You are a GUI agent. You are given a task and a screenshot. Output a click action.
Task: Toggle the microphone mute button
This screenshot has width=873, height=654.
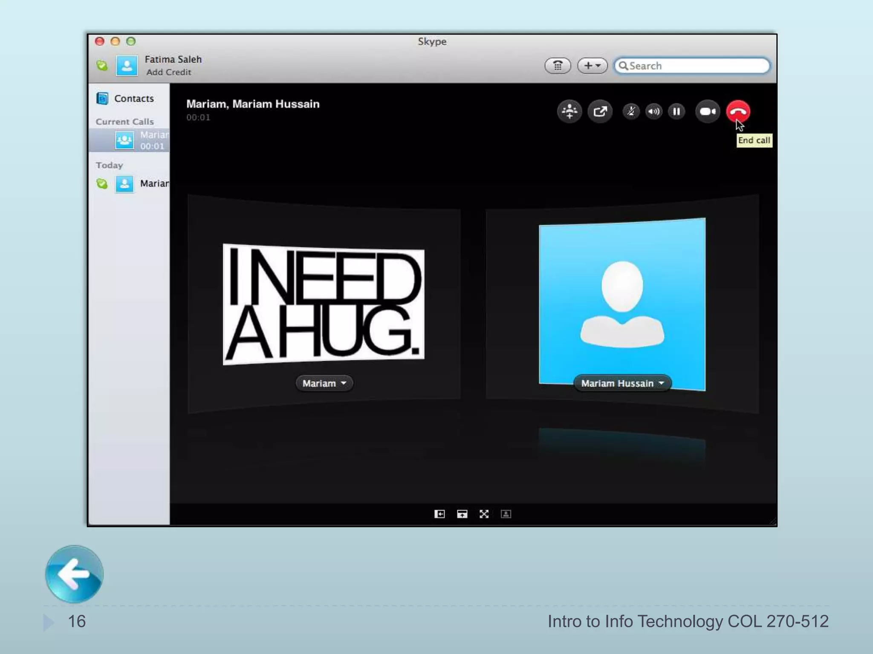(631, 112)
